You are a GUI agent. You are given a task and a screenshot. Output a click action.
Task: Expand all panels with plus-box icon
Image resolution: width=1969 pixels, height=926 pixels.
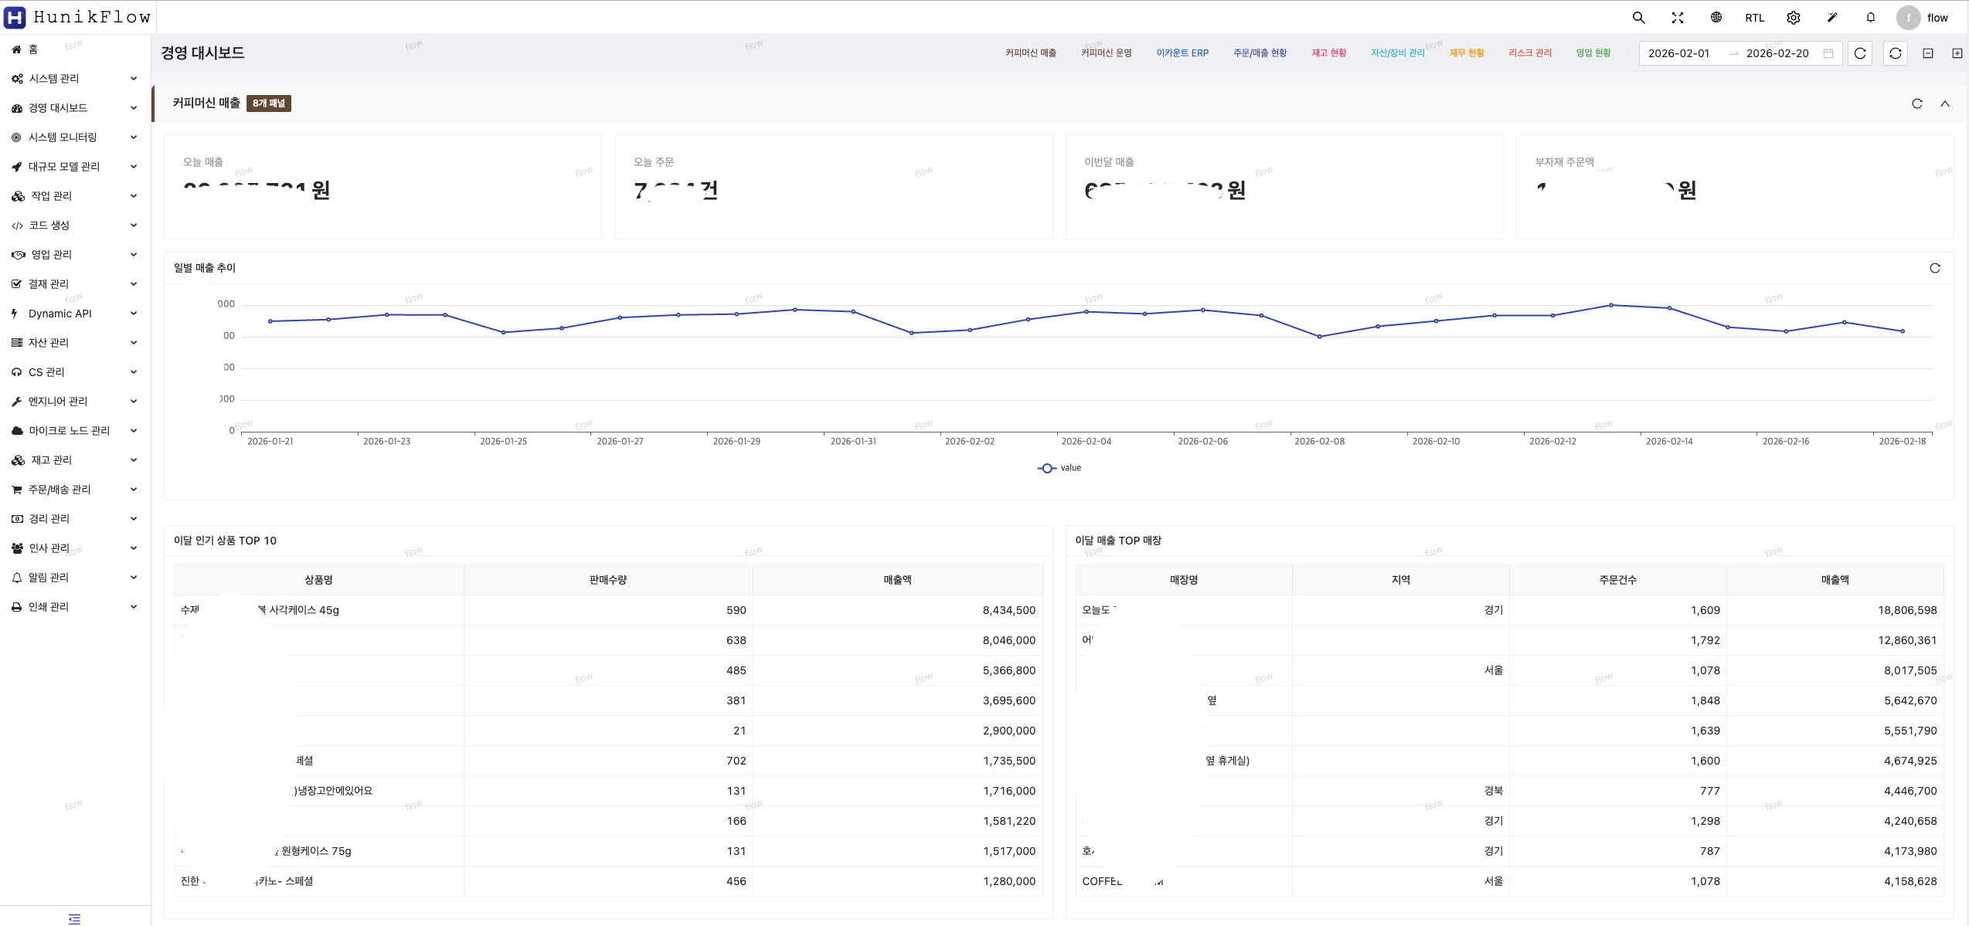[1957, 53]
